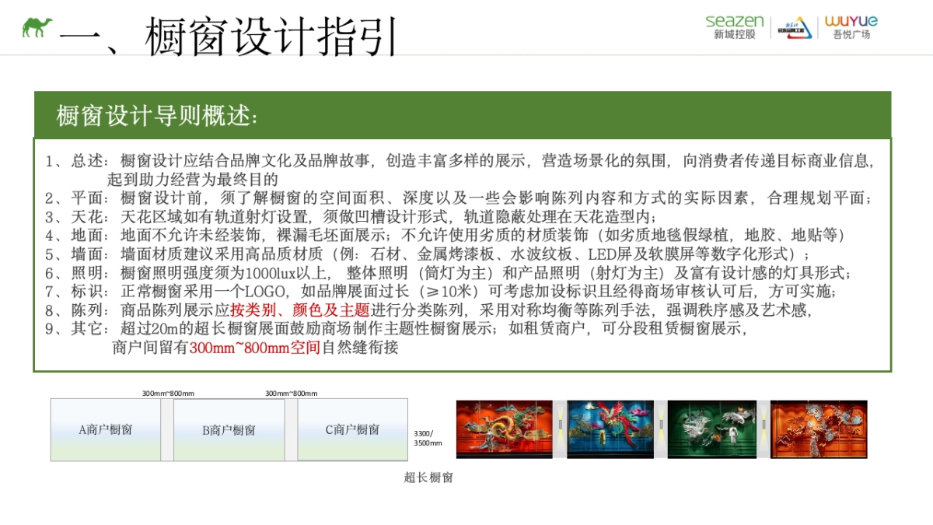Click the white dragon relief image
The width and height of the screenshot is (933, 525).
[x=713, y=429]
